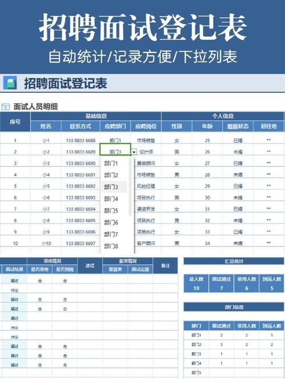
Task: Click the 序号 column header
Action: (x=15, y=122)
